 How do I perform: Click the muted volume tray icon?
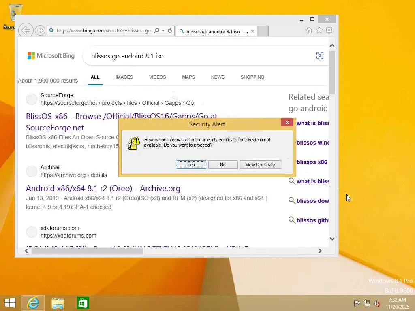pos(376,303)
